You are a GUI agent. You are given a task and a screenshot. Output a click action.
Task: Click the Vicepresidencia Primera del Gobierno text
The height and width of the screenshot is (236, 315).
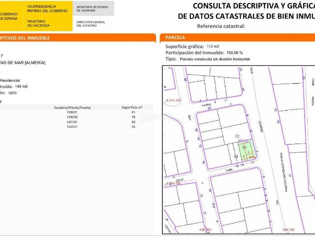tap(47, 10)
